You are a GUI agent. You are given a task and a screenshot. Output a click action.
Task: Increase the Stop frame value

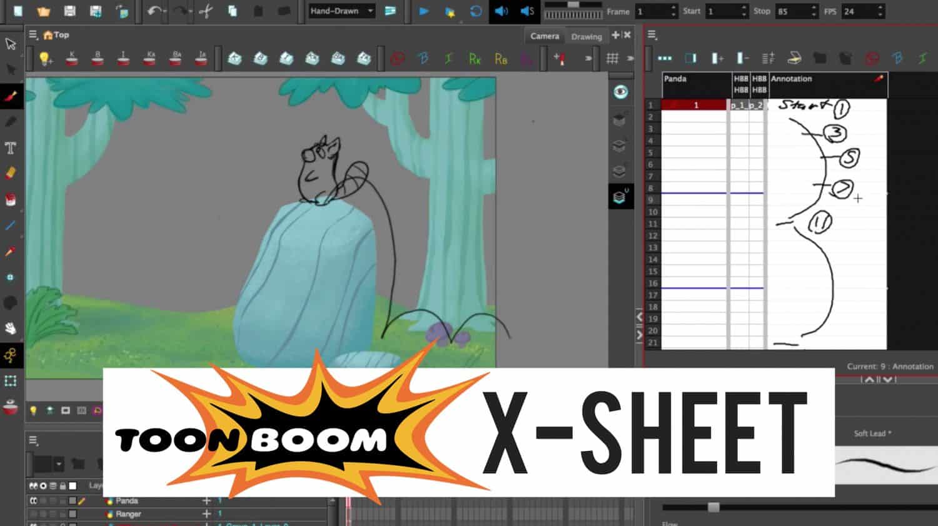click(814, 8)
